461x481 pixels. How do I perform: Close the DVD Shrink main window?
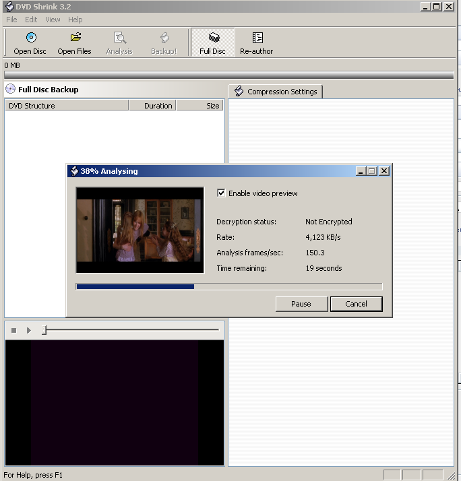pyautogui.click(x=448, y=7)
